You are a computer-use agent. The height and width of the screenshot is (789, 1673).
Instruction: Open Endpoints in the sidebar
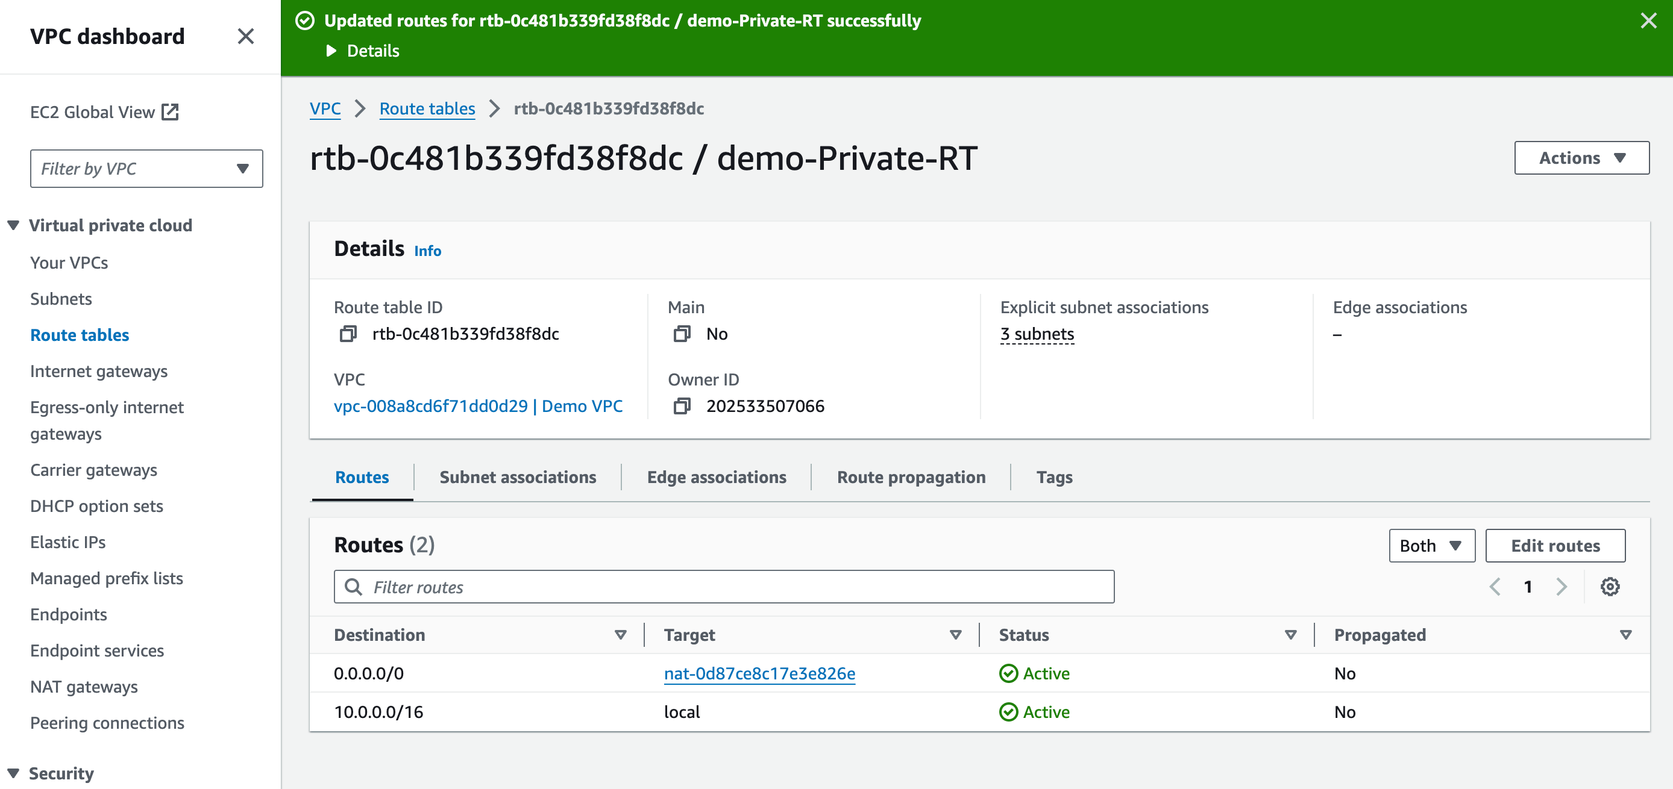click(x=68, y=614)
